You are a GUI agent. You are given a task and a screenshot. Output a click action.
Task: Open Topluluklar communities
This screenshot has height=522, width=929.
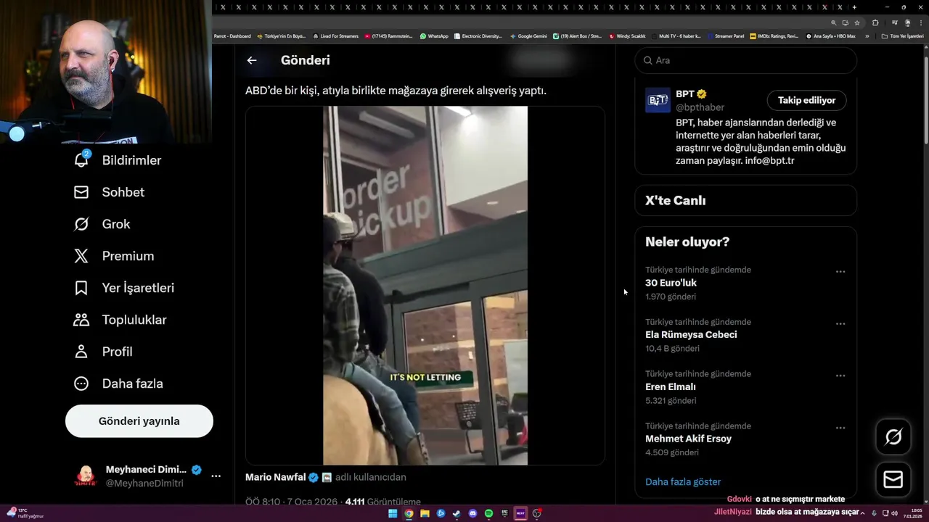pos(120,320)
